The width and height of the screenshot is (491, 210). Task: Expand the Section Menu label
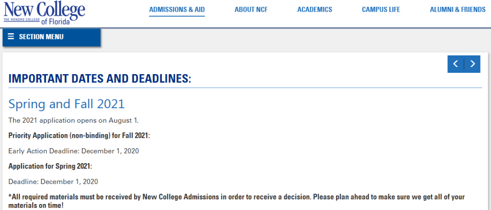(41, 37)
